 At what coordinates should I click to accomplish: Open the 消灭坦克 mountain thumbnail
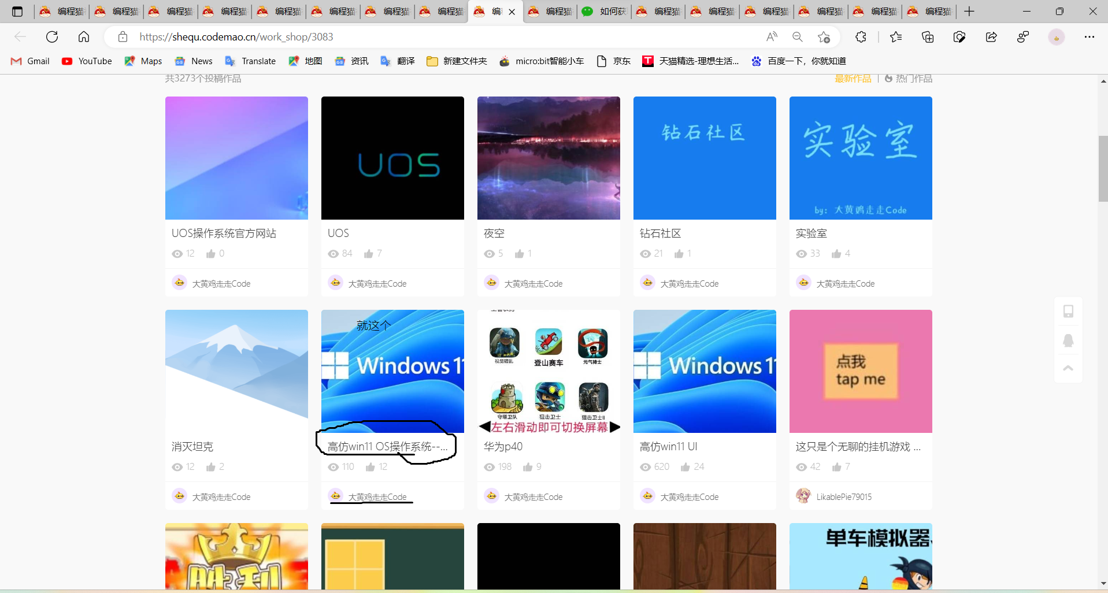point(236,371)
